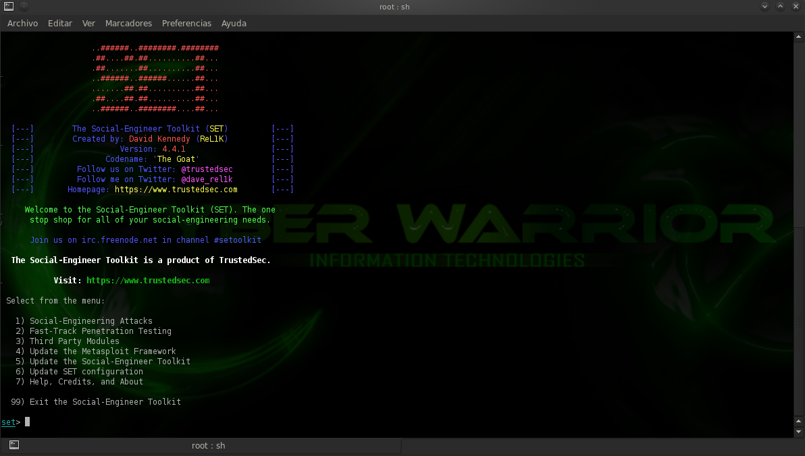Open the Editar menu

(60, 23)
